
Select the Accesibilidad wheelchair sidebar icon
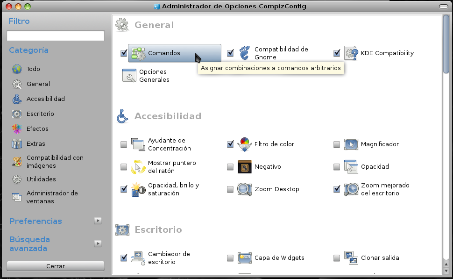tap(17, 99)
